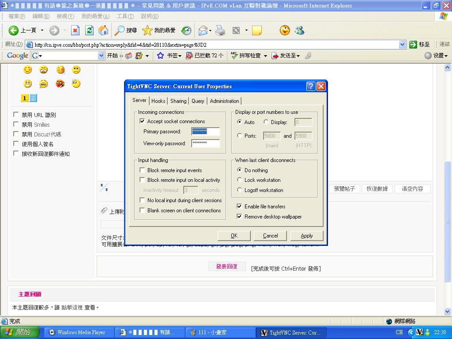Insert the first smiley emoticon
Screen dimensions: 452x339
point(28,70)
